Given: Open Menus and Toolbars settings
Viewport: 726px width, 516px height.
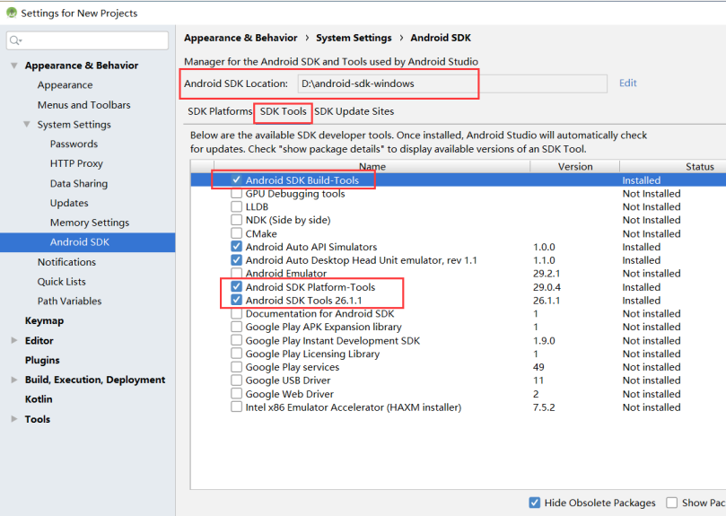Looking at the screenshot, I should click(x=84, y=105).
